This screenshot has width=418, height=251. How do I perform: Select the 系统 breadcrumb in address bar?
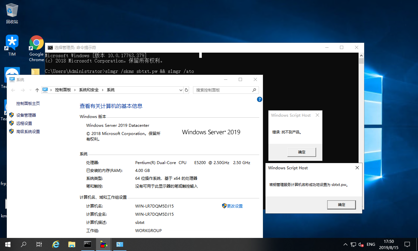pos(111,90)
